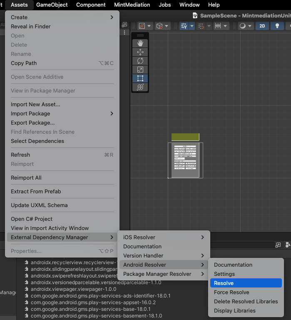Click the open-in-window icon in project search bar
Viewport: 291px width, 320px height.
click(278, 245)
